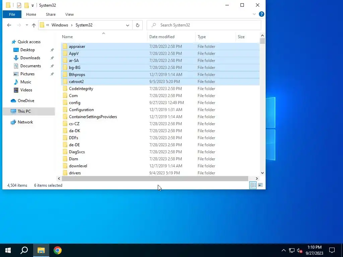
Task: Open the Help question mark icon
Action: tap(261, 14)
